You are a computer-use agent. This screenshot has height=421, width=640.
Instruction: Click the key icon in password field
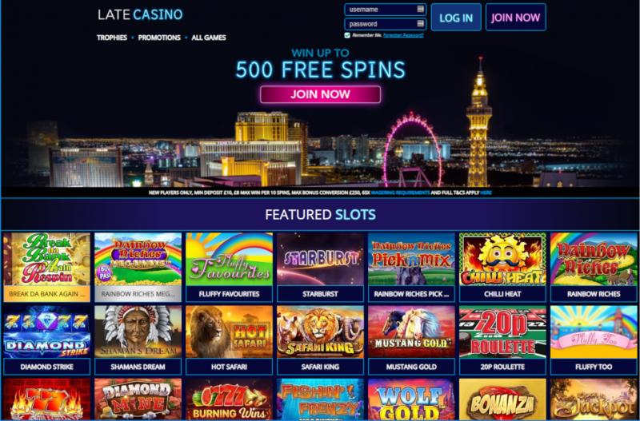click(421, 24)
